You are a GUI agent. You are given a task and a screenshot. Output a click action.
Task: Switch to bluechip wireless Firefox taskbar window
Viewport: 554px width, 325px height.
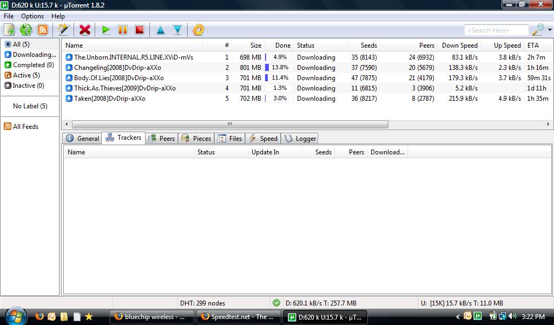152,317
